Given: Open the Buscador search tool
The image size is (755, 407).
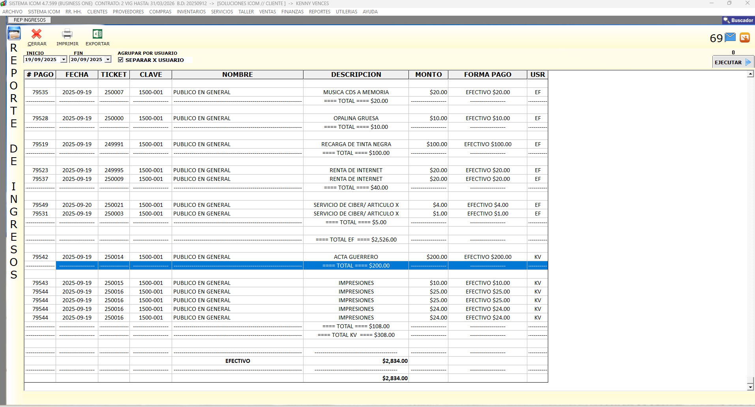Looking at the screenshot, I should pyautogui.click(x=738, y=20).
